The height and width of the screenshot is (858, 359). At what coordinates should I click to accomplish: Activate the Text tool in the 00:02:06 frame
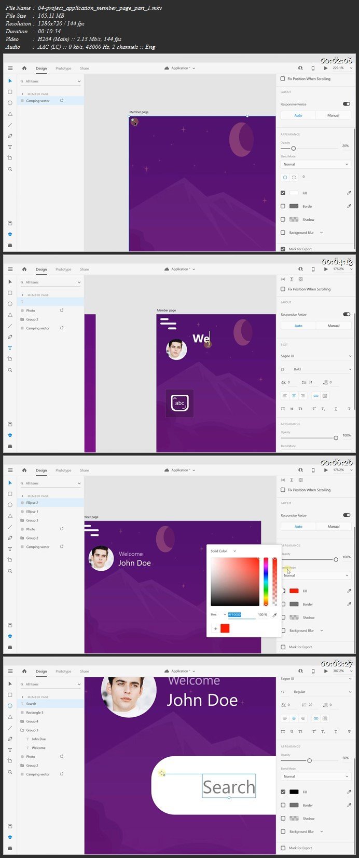tap(10, 147)
